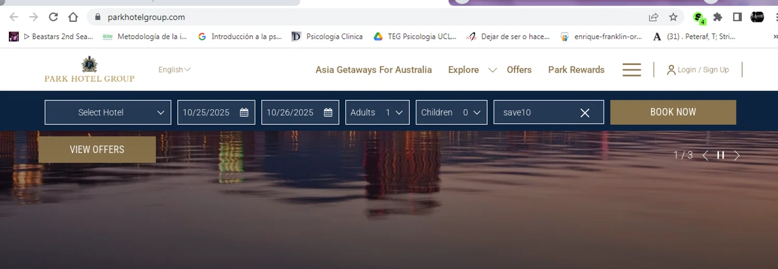The width and height of the screenshot is (778, 269).
Task: Click the padlock site info icon
Action: click(97, 17)
